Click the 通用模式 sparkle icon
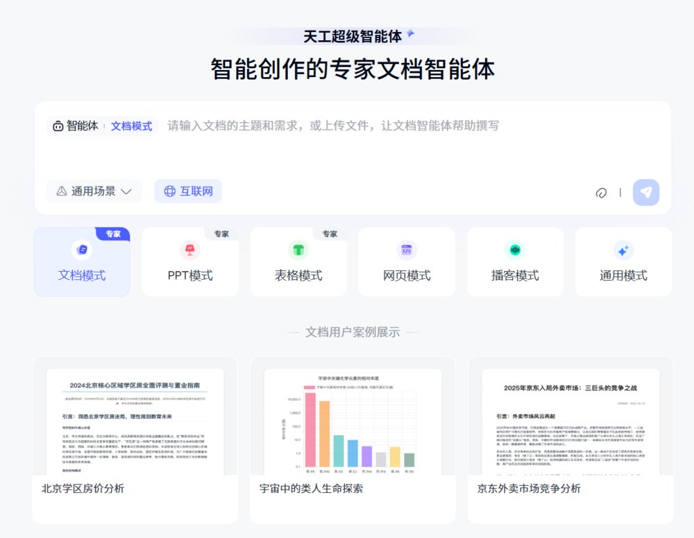This screenshot has height=538, width=694. coord(623,250)
